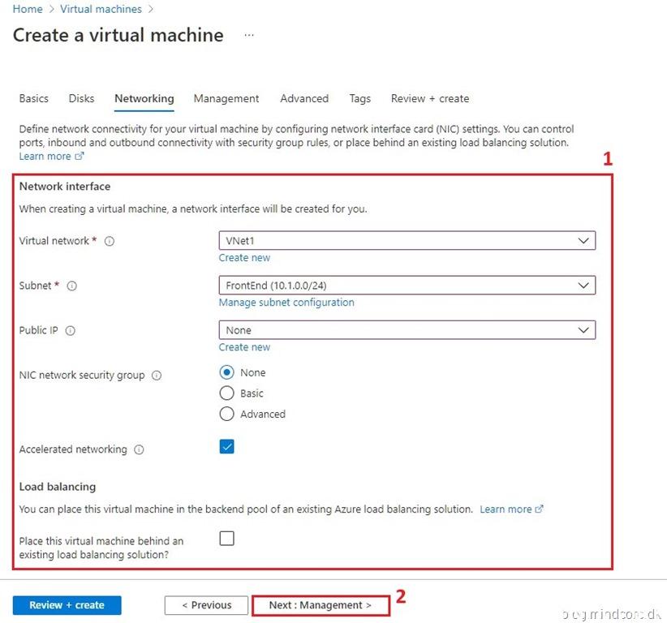This screenshot has width=667, height=623.
Task: Go to the Advanced tab
Action: pyautogui.click(x=304, y=99)
